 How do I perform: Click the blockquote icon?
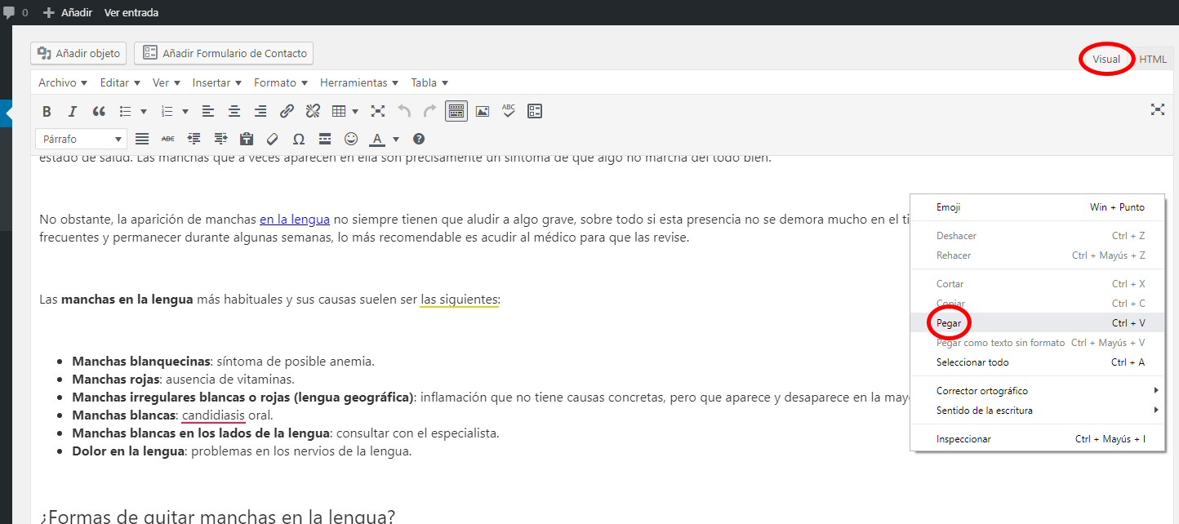[x=99, y=112]
